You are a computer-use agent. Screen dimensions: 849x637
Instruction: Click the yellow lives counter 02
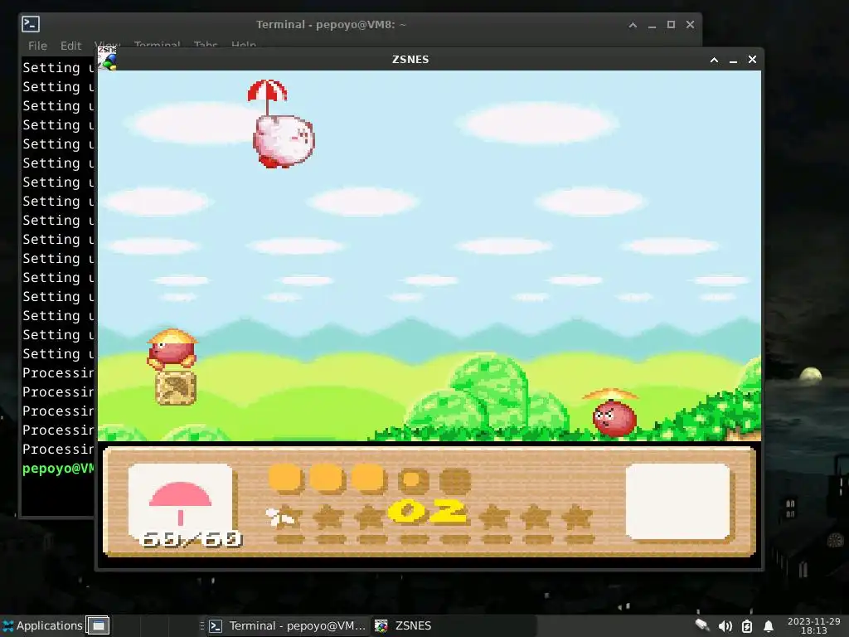pos(427,512)
